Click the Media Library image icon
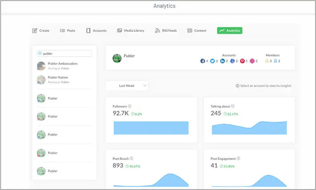Screen dimensions: 316x190 (x=119, y=31)
